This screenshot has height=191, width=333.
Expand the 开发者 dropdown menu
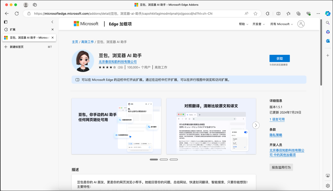click(259, 24)
